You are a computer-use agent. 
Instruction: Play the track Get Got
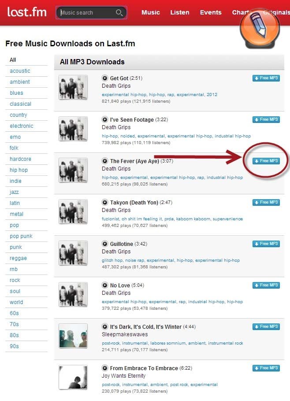[x=104, y=78]
